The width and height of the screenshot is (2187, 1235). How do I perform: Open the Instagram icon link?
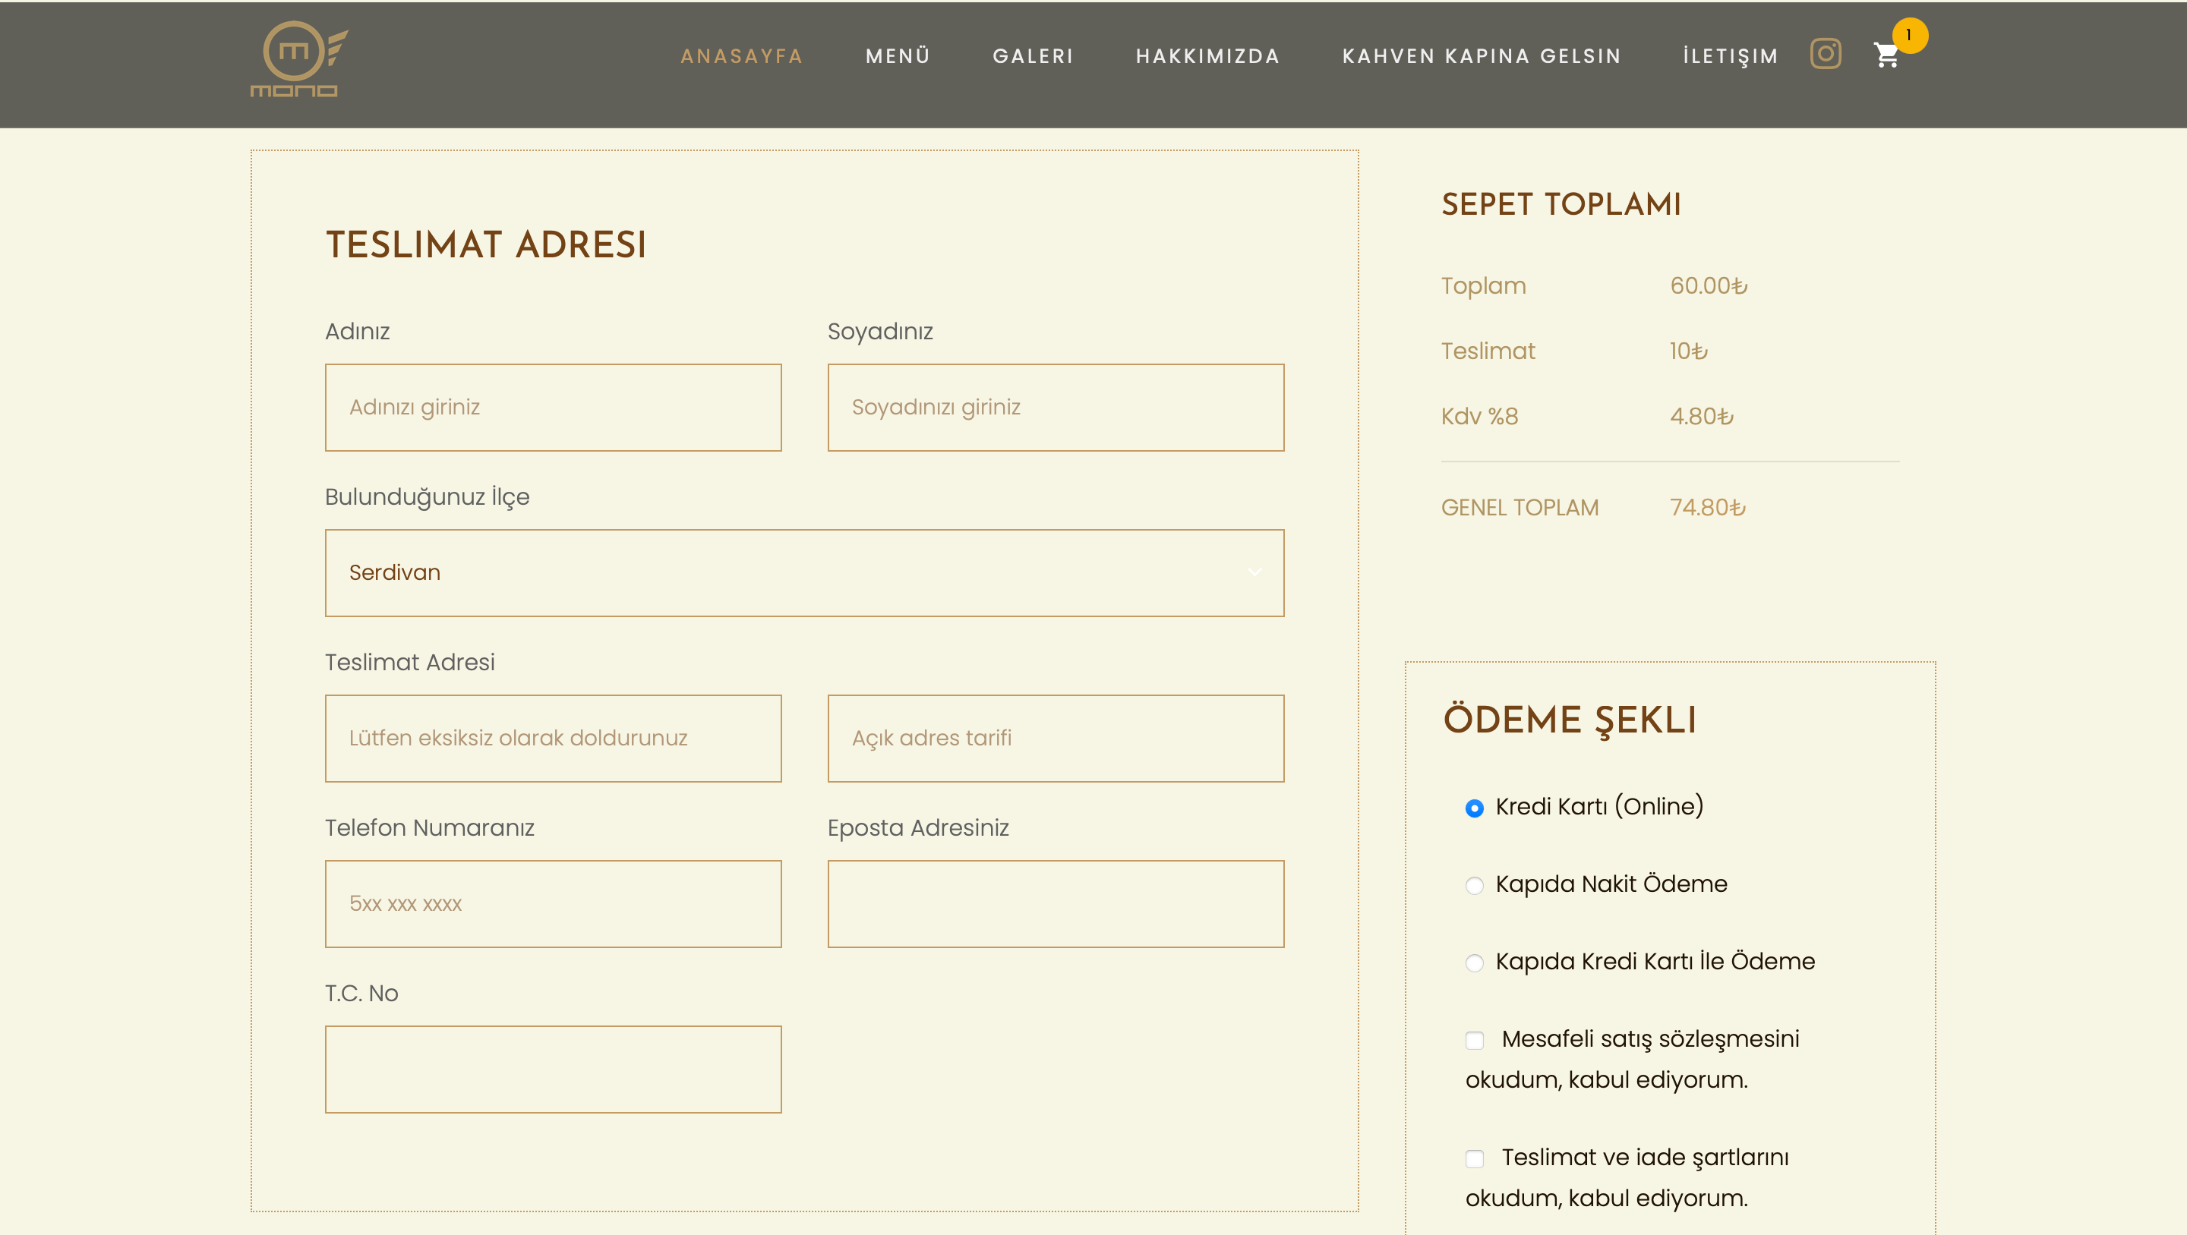(x=1826, y=53)
